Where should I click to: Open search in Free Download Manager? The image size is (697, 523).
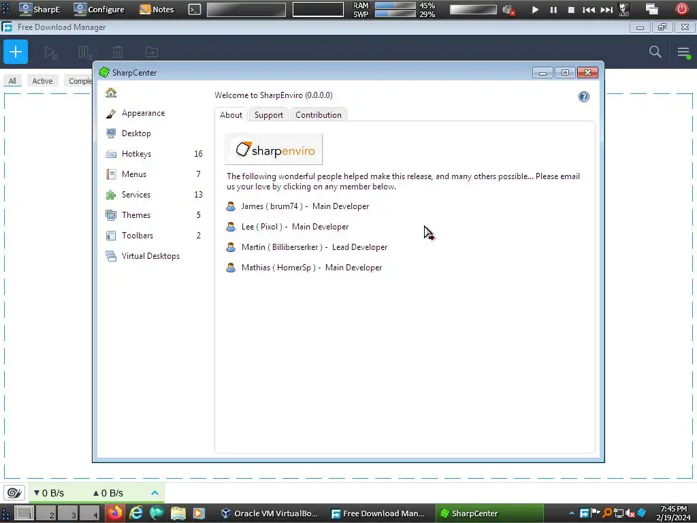click(x=655, y=52)
